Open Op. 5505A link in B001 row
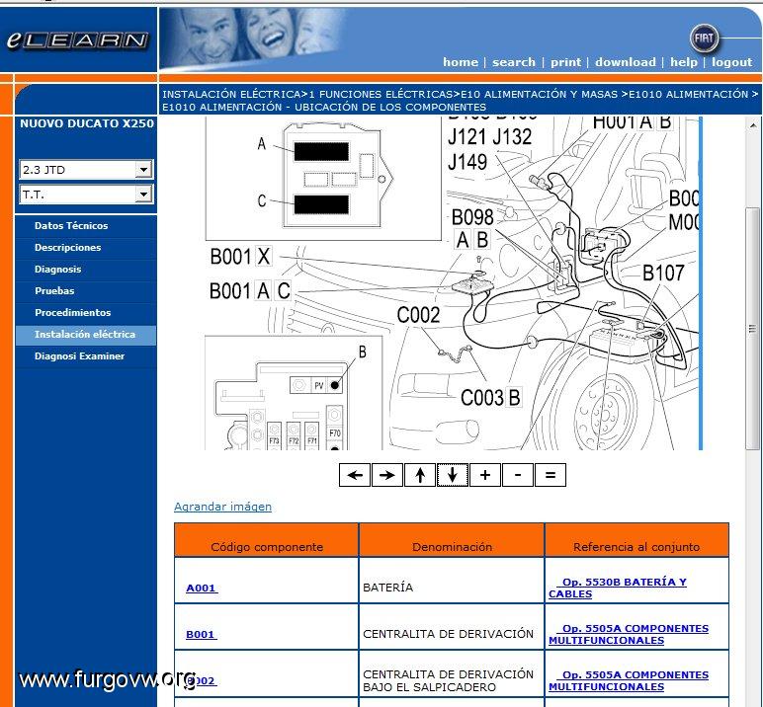763x707 pixels. 629,635
